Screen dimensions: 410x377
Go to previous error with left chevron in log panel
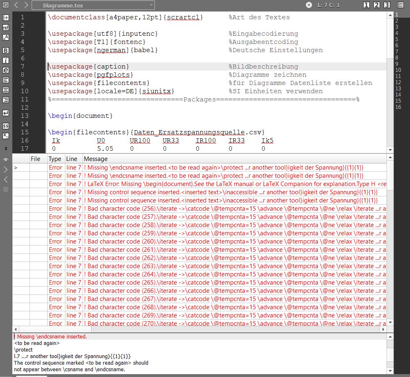[6, 179]
